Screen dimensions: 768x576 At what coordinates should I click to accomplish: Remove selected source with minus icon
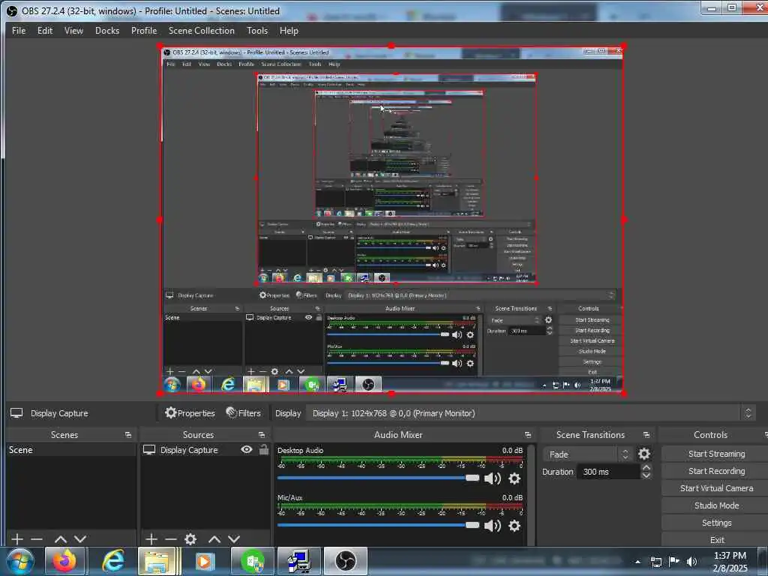(x=171, y=539)
